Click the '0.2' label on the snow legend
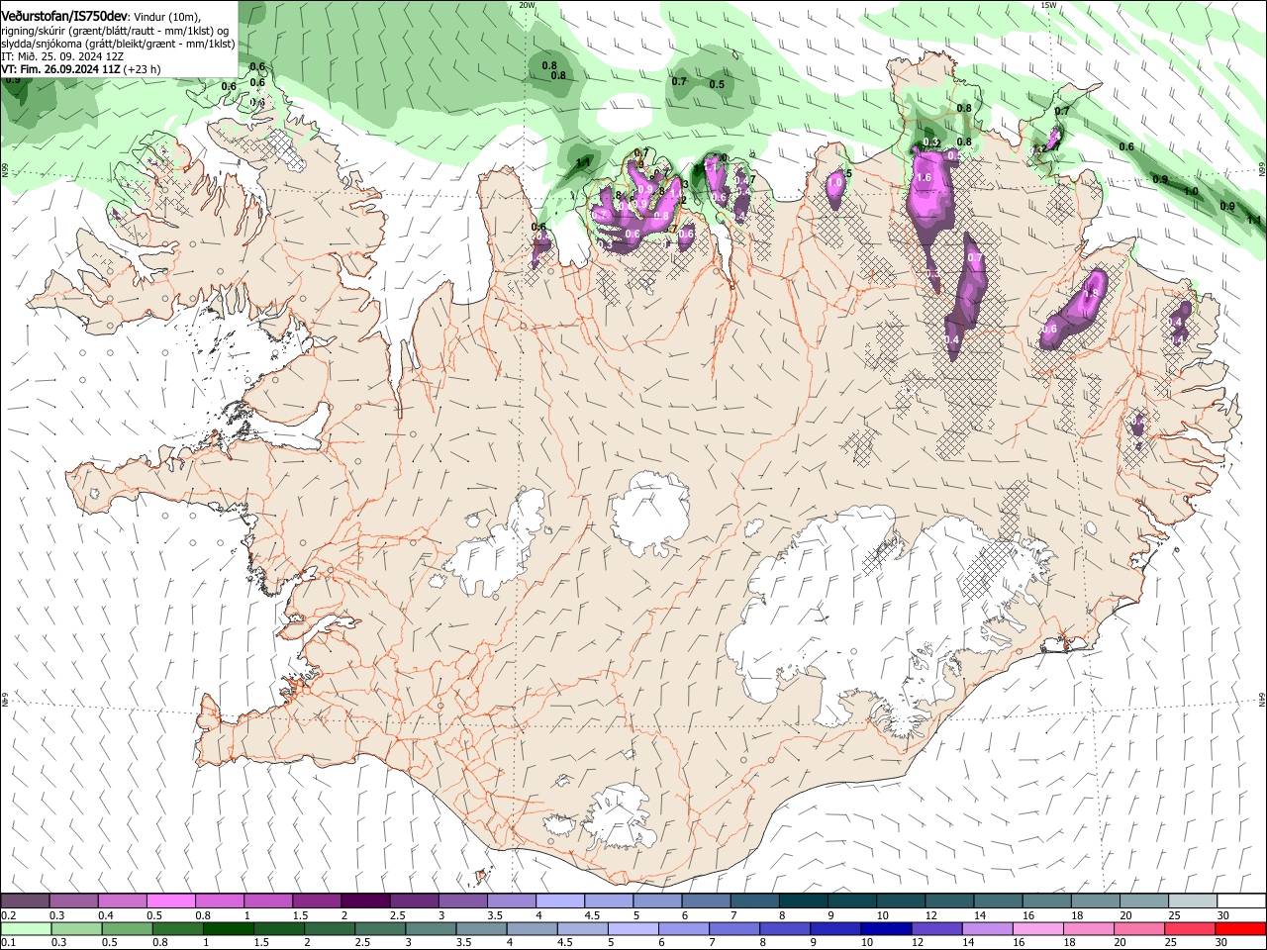Image resolution: width=1267 pixels, height=950 pixels. point(7,915)
